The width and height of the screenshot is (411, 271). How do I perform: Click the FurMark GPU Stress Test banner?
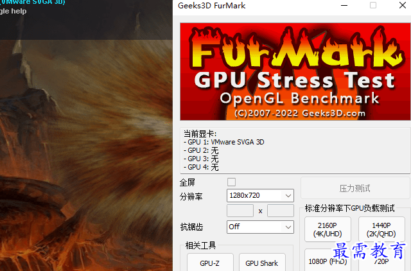tap(295, 71)
